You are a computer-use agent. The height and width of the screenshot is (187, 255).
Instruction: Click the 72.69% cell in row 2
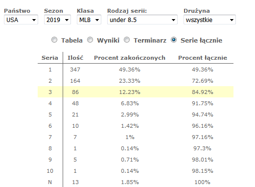[203, 81]
